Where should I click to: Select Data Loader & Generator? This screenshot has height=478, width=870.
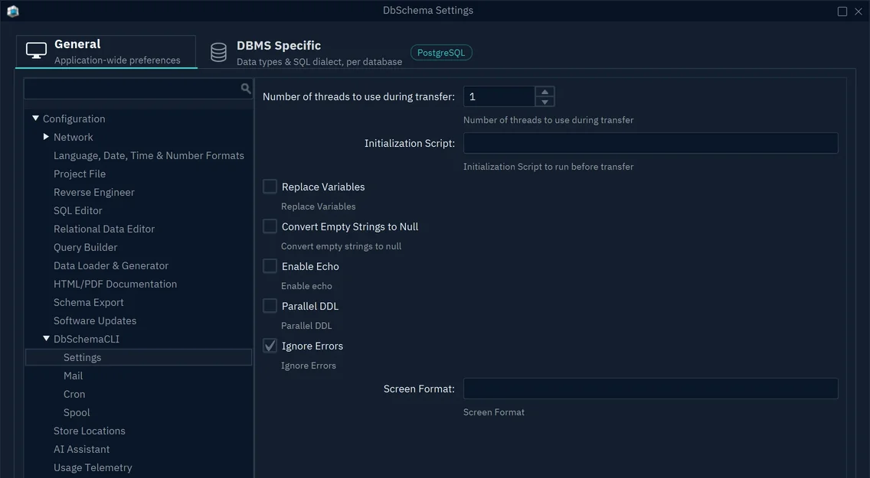111,266
